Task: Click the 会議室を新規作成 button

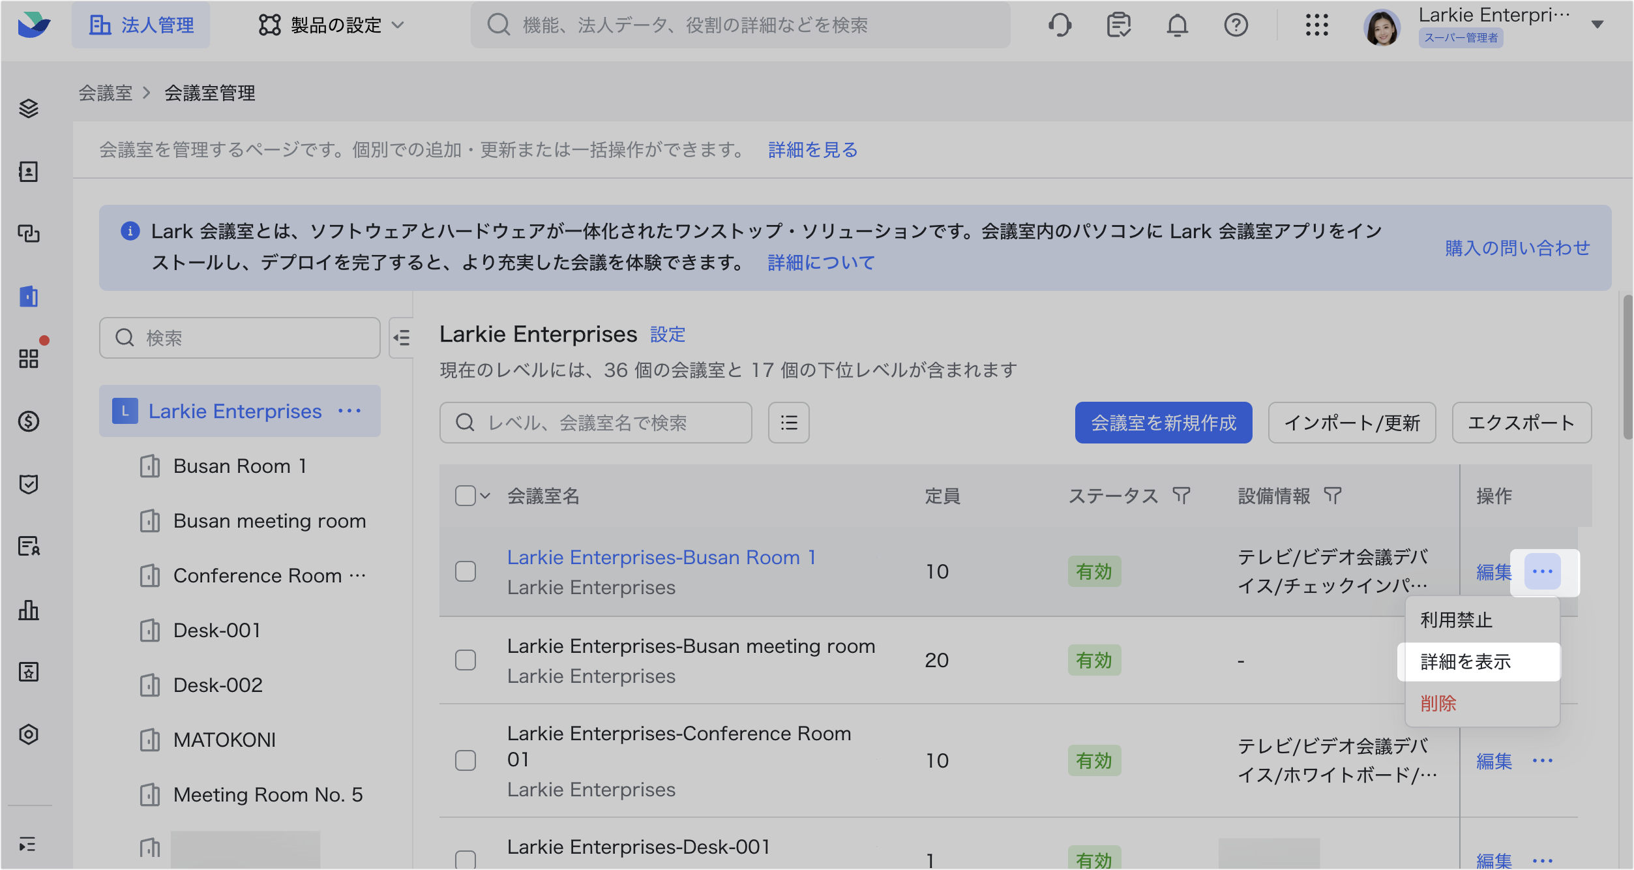Action: [x=1163, y=423]
